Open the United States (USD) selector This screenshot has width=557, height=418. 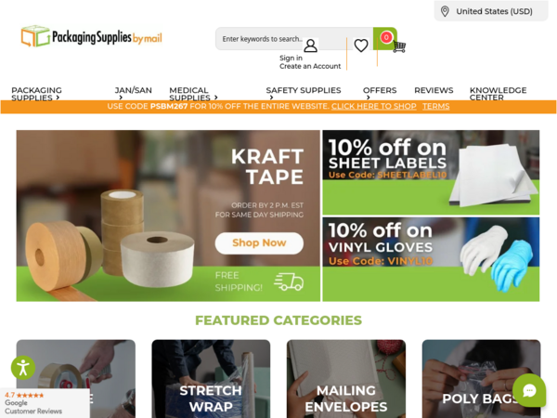(x=491, y=11)
